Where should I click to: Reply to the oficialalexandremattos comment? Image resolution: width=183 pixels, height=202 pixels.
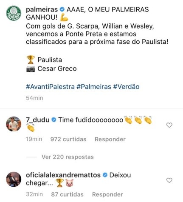click(x=107, y=194)
